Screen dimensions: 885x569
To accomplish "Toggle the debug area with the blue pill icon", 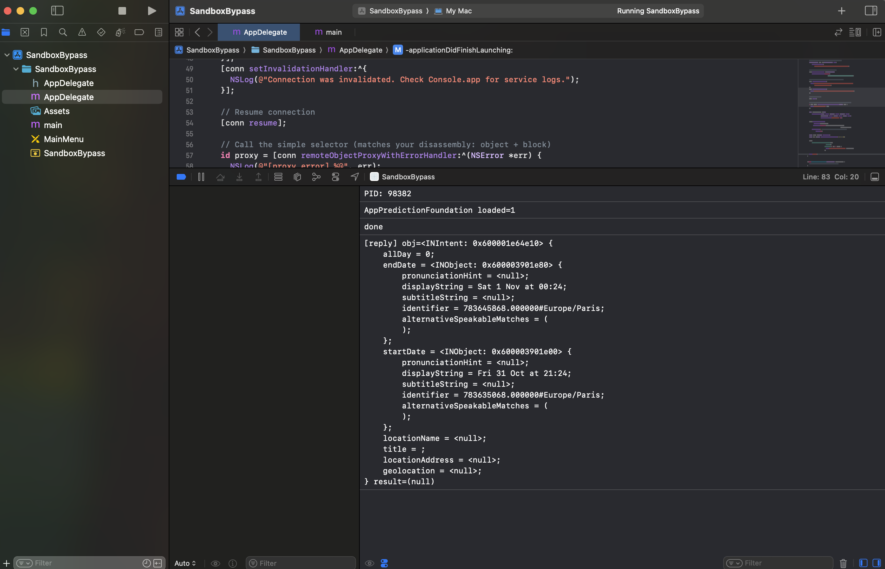I will [181, 176].
